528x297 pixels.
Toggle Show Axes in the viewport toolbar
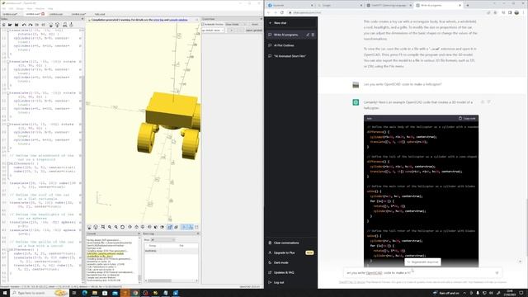pos(184,228)
